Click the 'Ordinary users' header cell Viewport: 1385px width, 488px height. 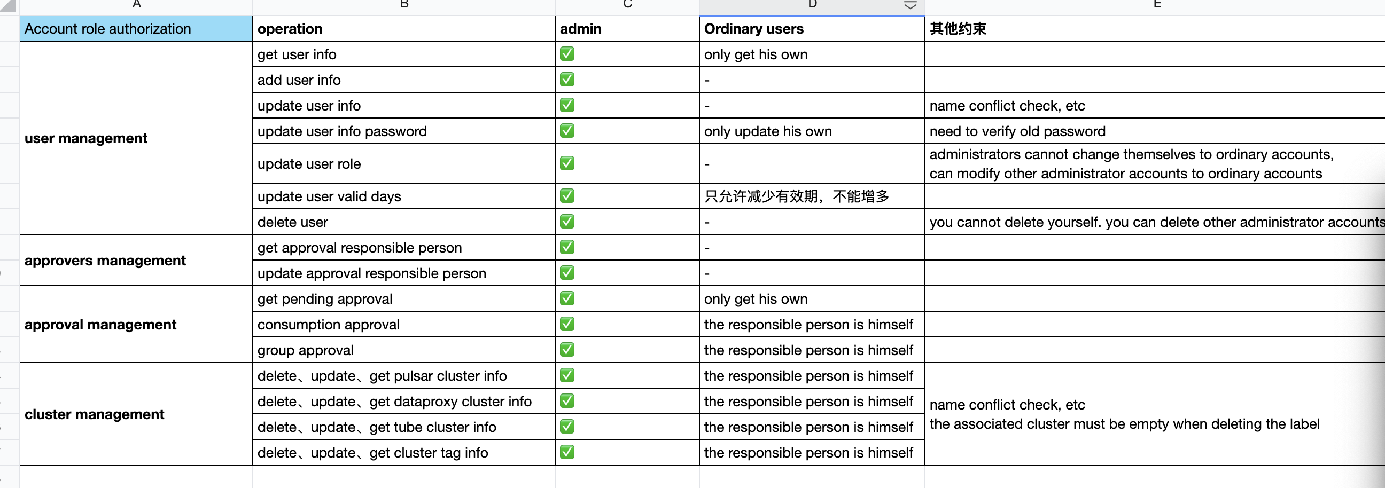click(812, 28)
